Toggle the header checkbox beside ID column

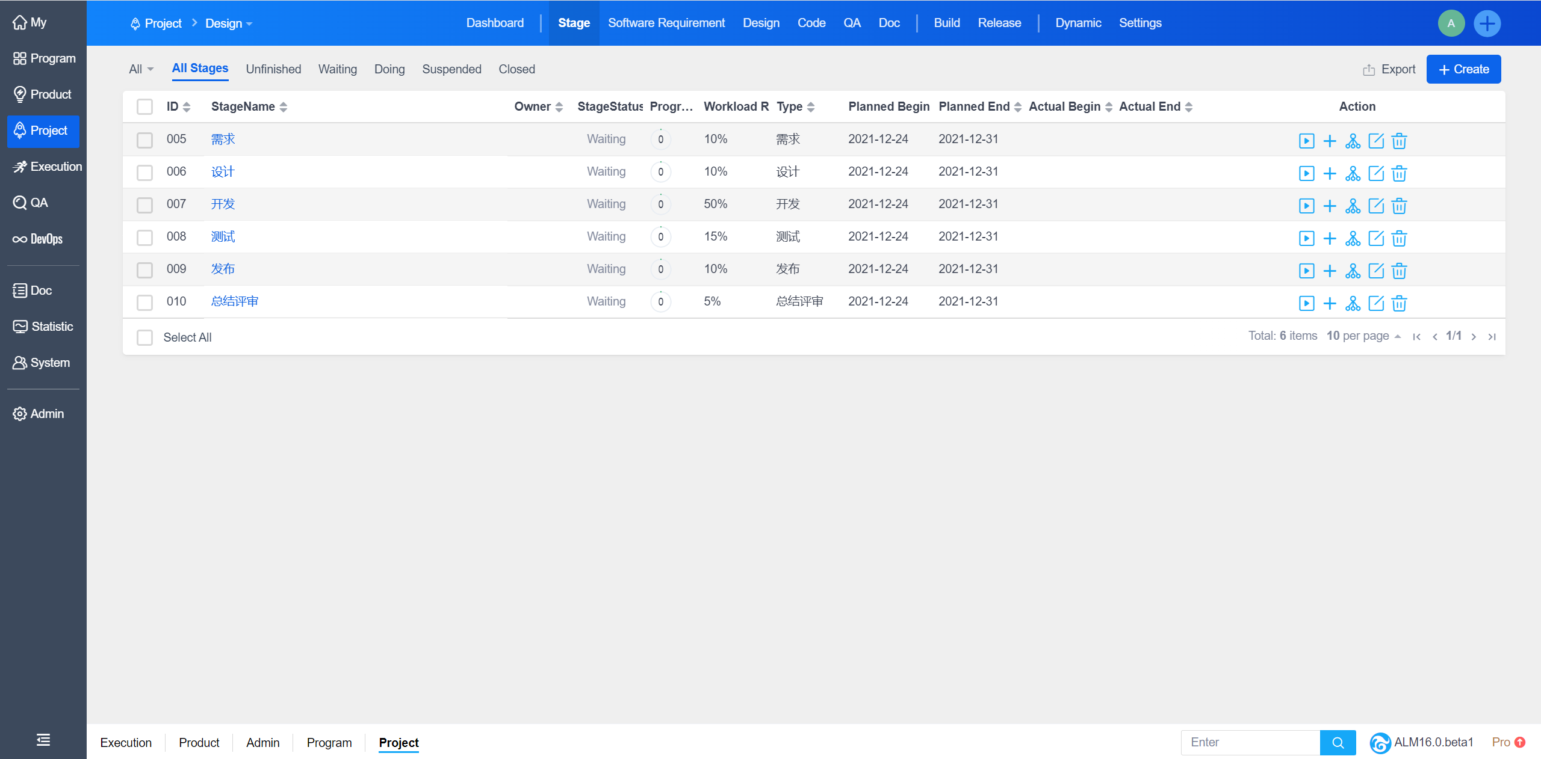[144, 106]
